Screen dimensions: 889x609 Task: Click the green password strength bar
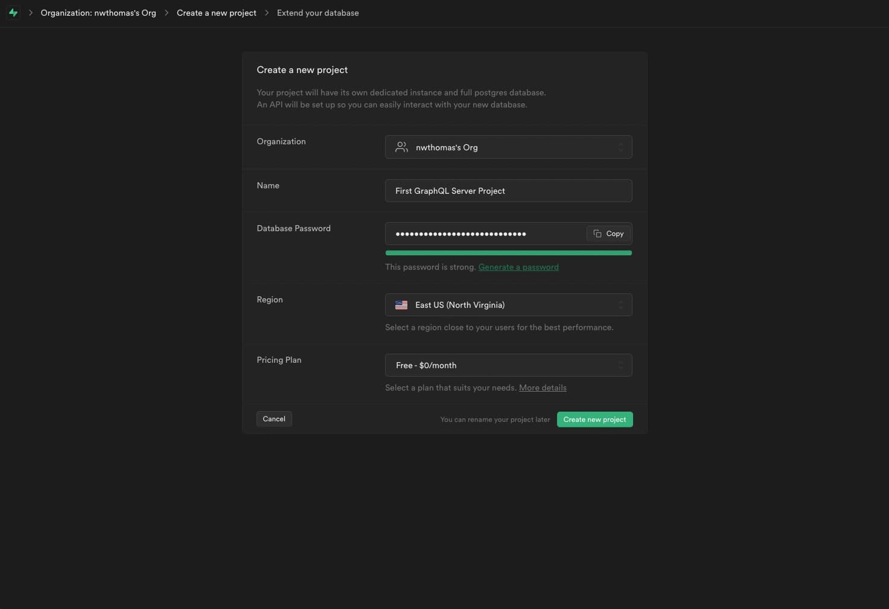(x=508, y=253)
